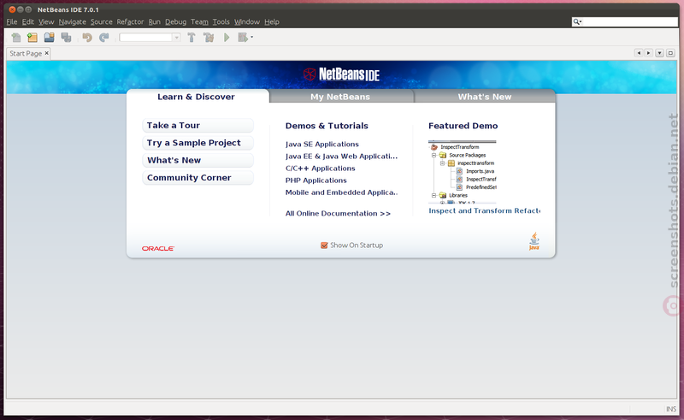Click the New Project toolbar icon

tap(32, 38)
